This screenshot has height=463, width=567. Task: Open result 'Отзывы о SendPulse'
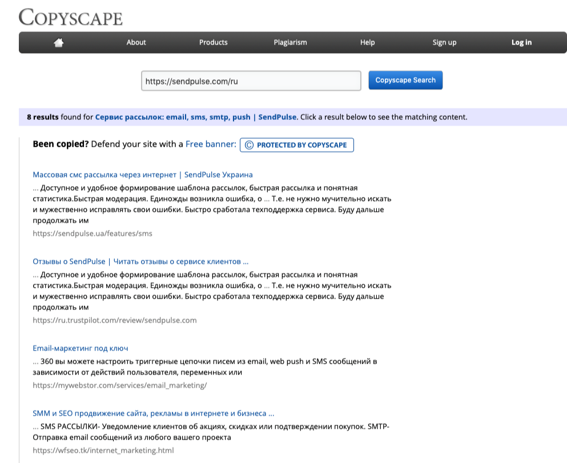coord(140,261)
